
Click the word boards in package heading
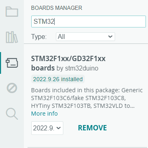(43, 68)
